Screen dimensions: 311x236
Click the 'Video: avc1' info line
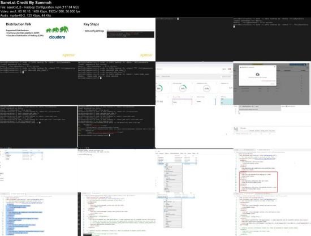40,11
